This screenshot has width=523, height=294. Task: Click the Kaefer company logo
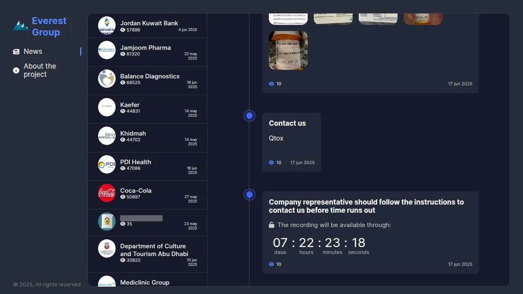point(107,107)
